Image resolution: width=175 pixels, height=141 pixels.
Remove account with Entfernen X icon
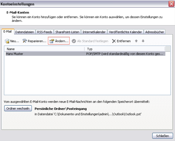tap(114, 41)
